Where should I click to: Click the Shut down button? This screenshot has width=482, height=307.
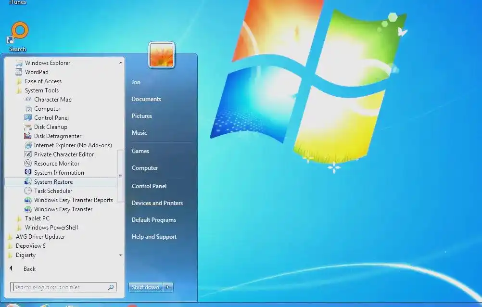145,287
